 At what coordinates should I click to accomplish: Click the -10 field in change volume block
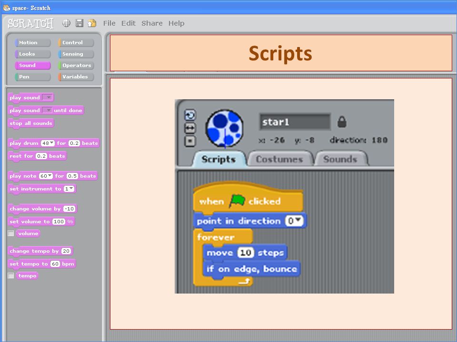coord(69,209)
